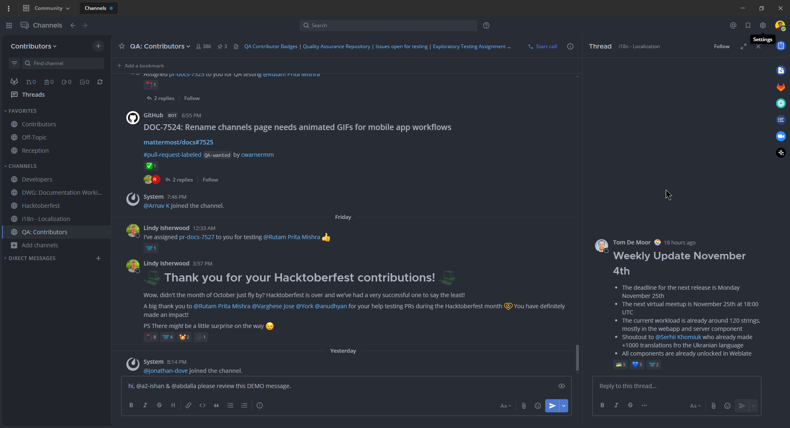Open recent mentions at the top right
Viewport: 790px width, 428px height.
click(733, 25)
